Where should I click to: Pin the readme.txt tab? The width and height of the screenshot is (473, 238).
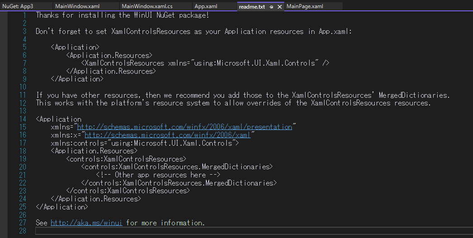(x=271, y=7)
